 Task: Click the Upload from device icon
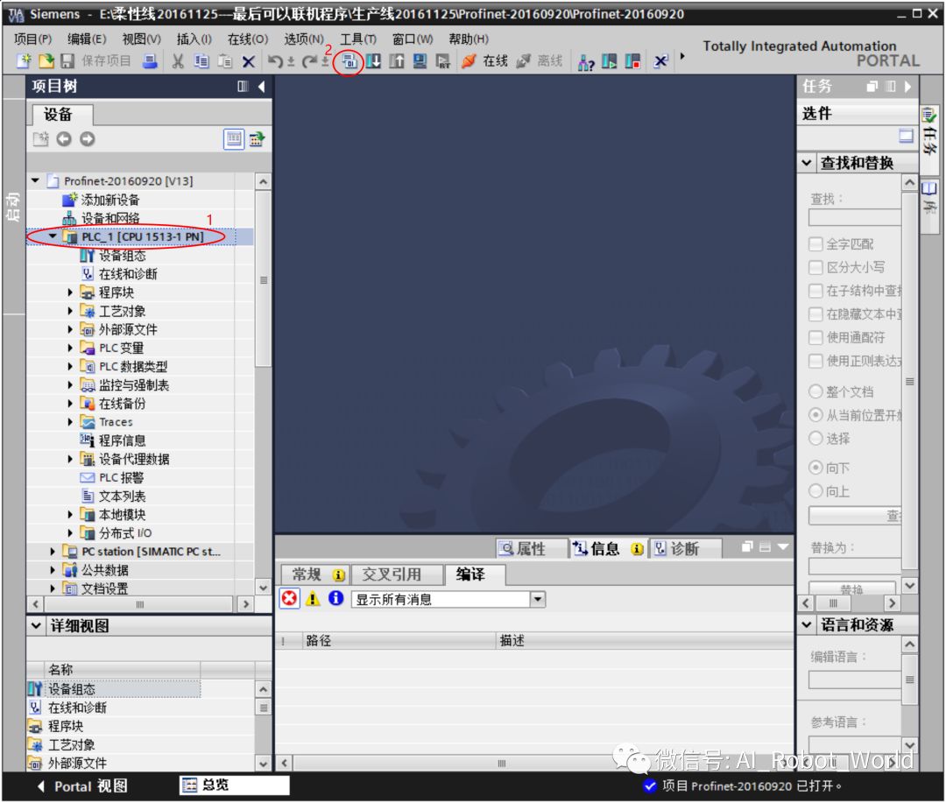click(397, 61)
